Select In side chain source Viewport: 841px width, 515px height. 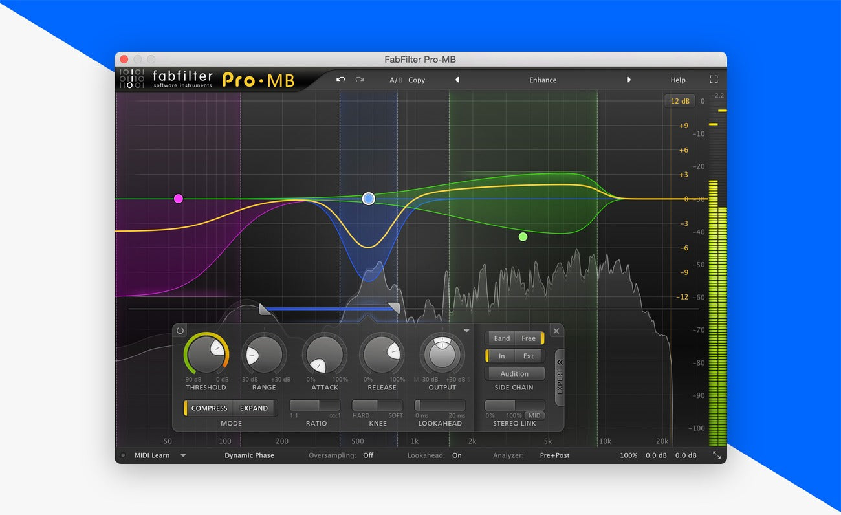[502, 356]
